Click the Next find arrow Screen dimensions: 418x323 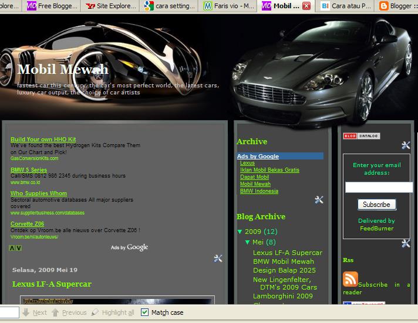pos(35,312)
